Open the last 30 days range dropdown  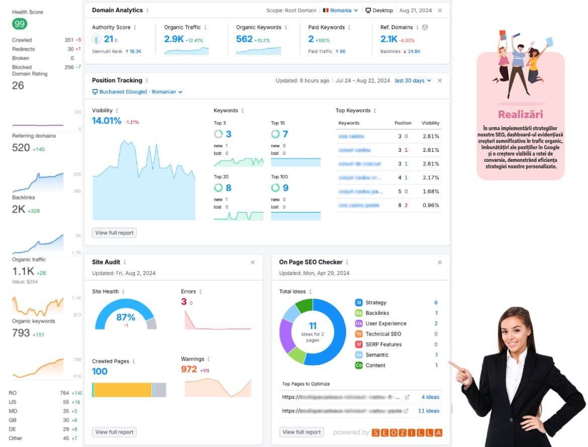(413, 80)
